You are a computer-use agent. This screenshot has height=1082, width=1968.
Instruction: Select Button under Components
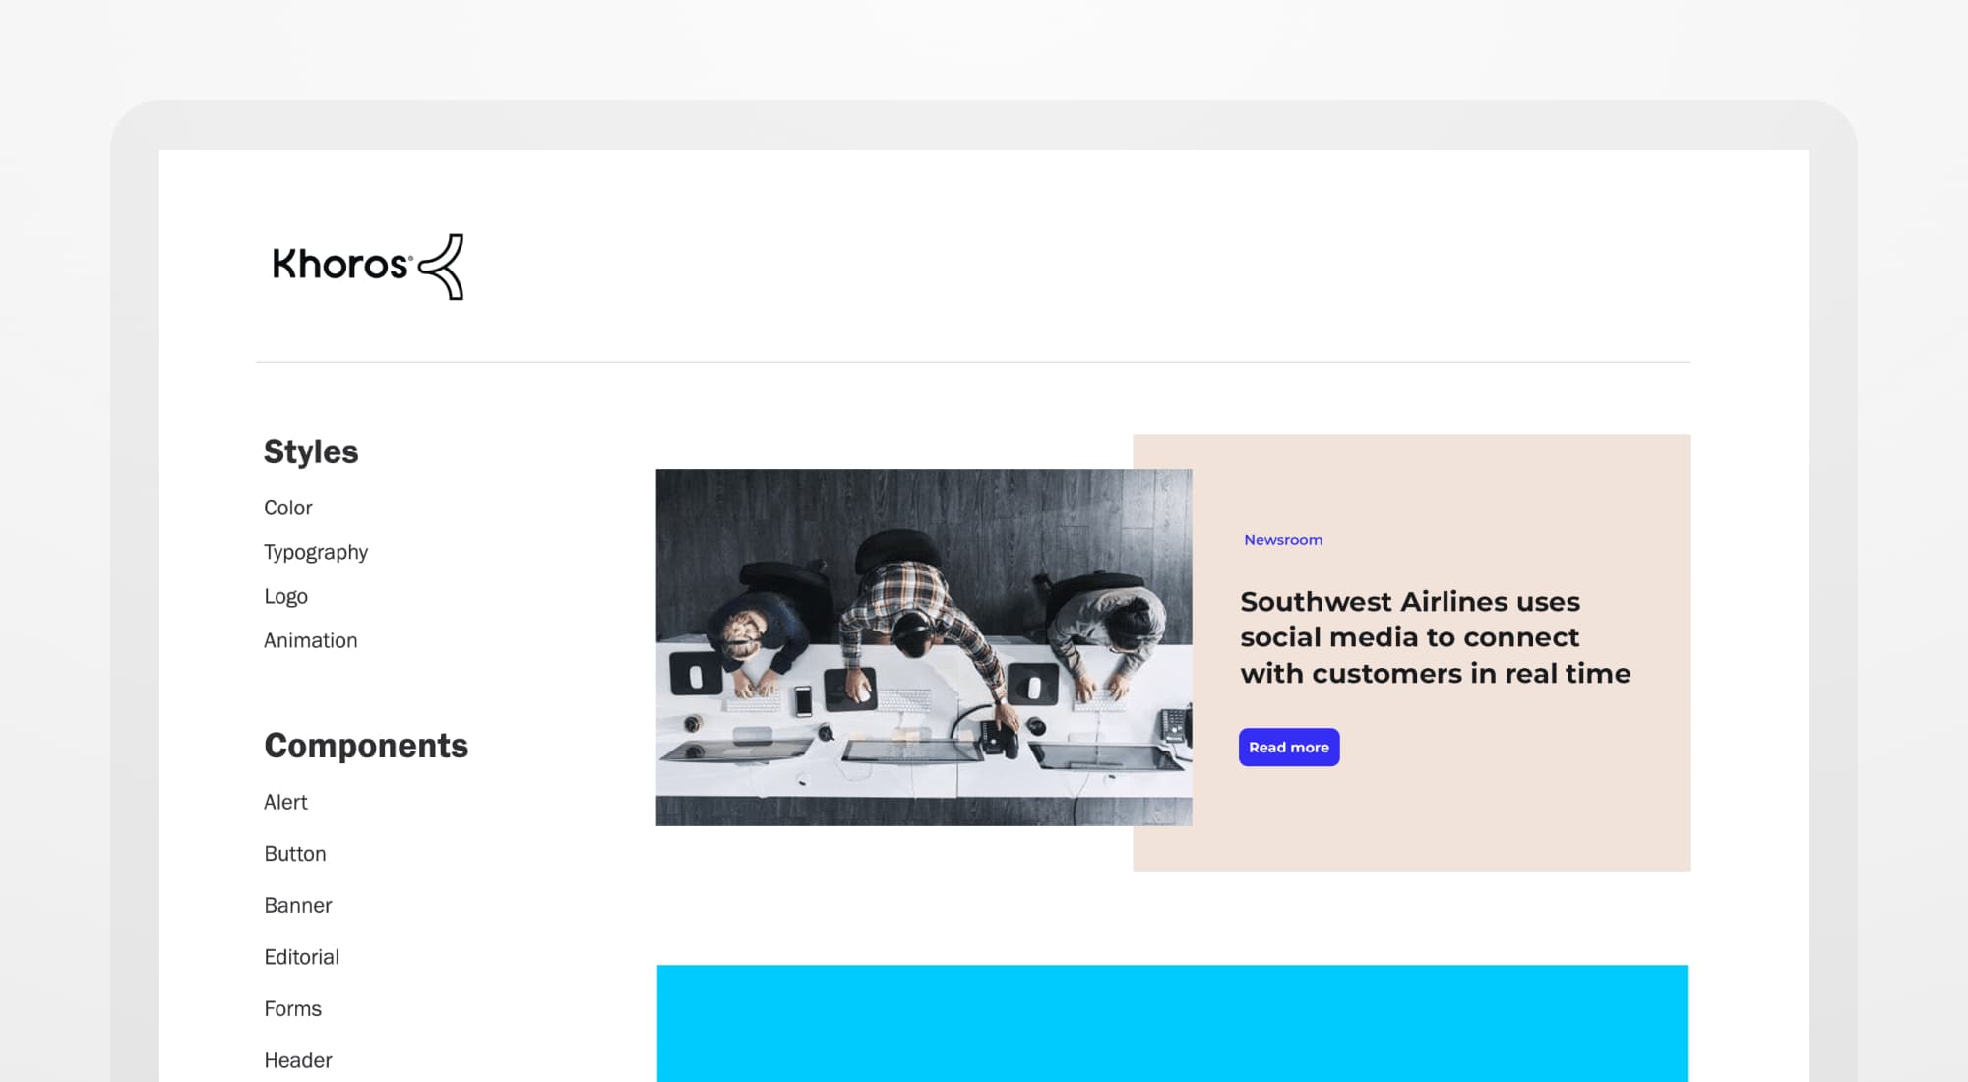295,854
